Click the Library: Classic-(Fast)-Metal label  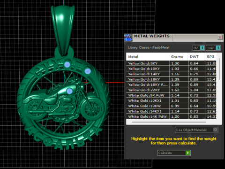[149, 47]
